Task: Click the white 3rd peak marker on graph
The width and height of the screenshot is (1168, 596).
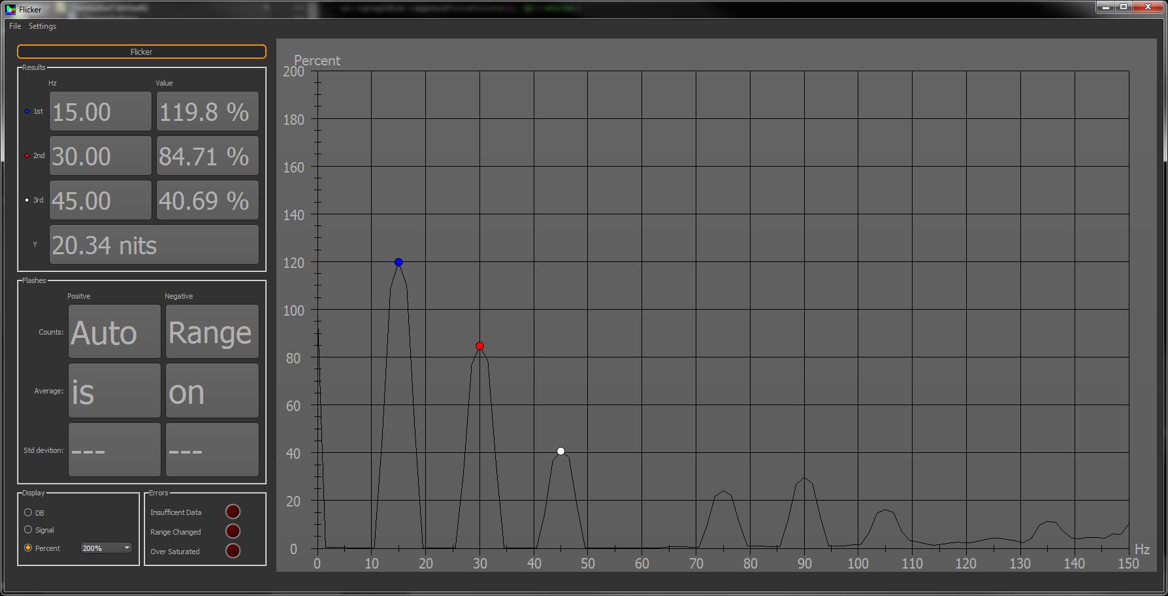Action: click(x=560, y=451)
